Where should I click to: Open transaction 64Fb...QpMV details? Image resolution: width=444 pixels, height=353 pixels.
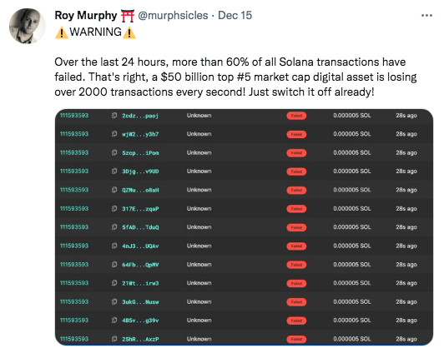[x=140, y=265]
